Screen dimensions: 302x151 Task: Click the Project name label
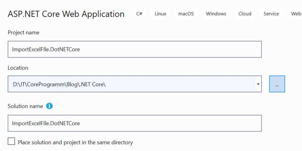[23, 32]
